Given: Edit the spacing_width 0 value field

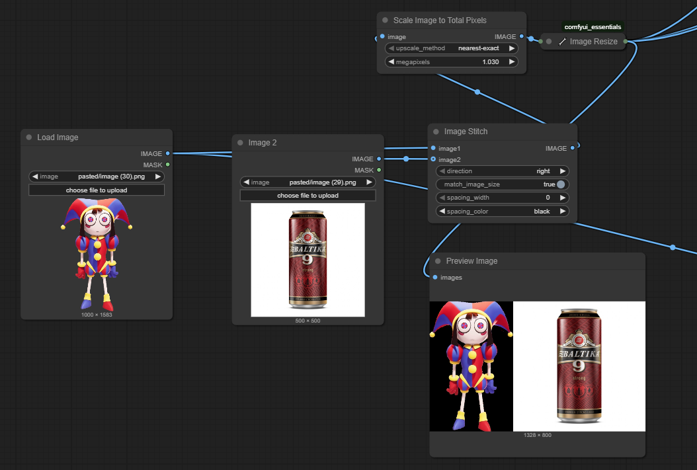Looking at the screenshot, I should tap(503, 198).
